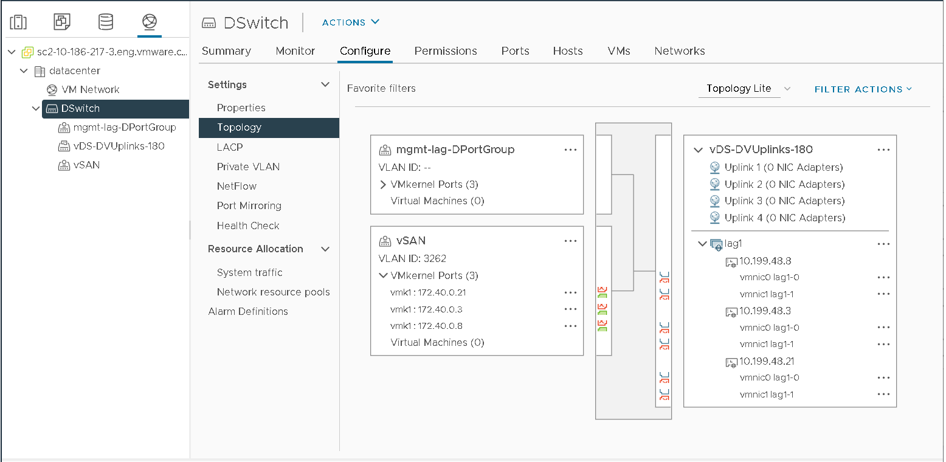Open ellipsis menu for vmk1 : 172.40.0.3
The height and width of the screenshot is (462, 946).
570,309
